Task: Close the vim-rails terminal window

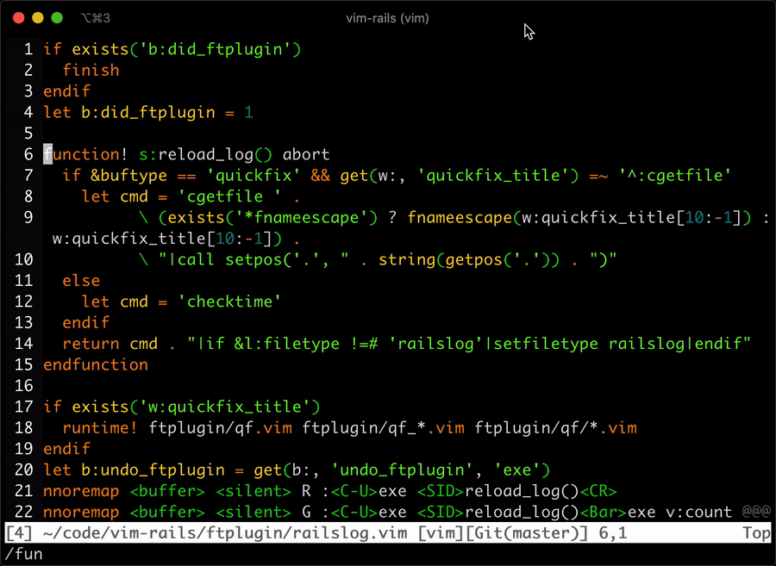Action: click(x=19, y=18)
